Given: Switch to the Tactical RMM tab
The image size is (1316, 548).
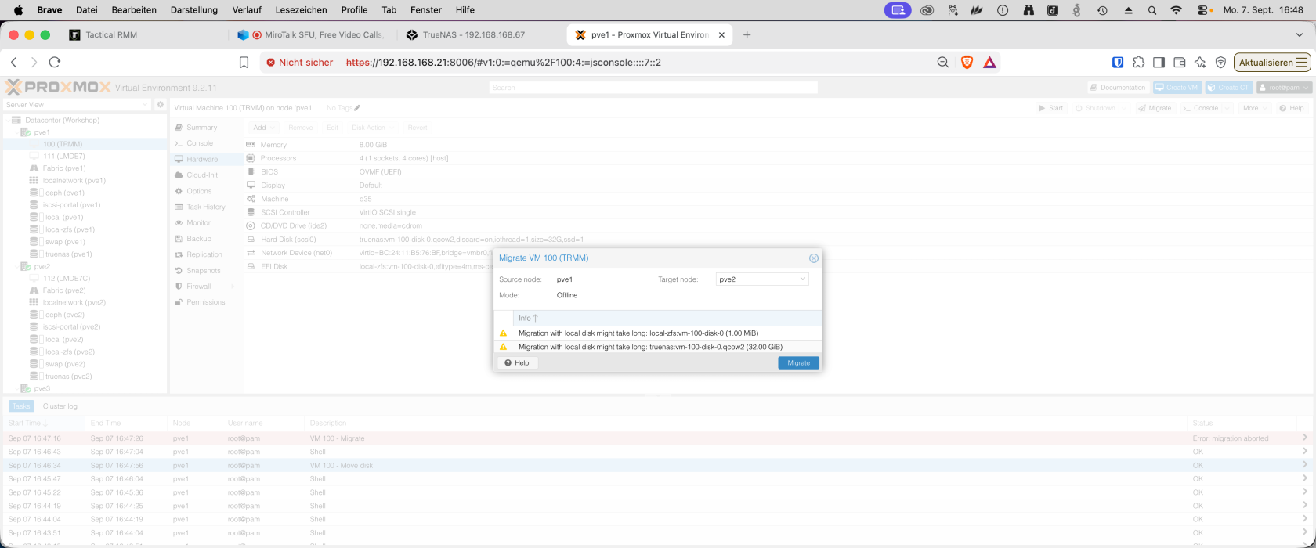Looking at the screenshot, I should pos(111,35).
